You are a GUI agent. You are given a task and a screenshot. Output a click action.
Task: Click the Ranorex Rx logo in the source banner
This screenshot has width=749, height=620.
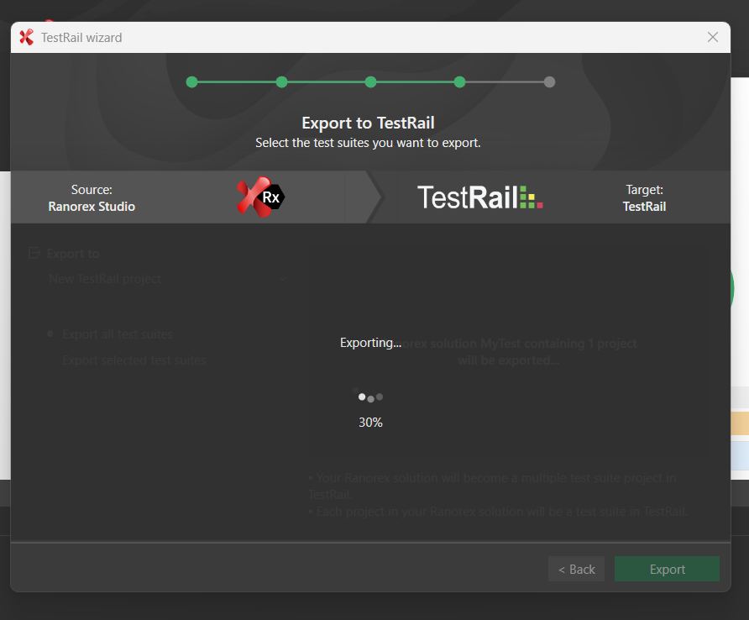pos(261,197)
